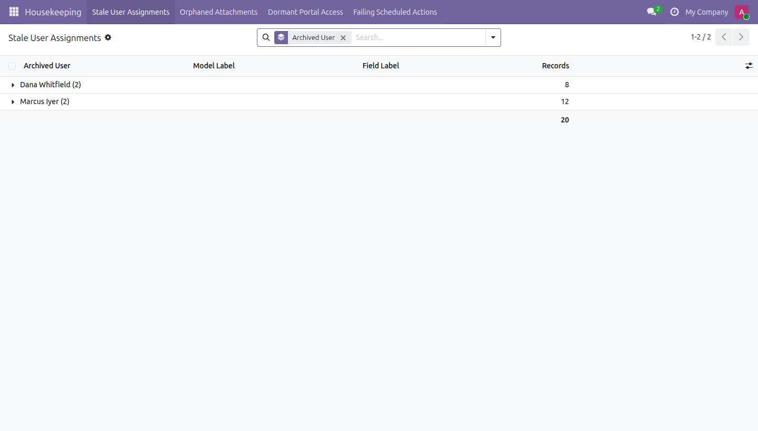Sort by the Model Label column header
Viewport: 758px width, 431px height.
point(214,66)
